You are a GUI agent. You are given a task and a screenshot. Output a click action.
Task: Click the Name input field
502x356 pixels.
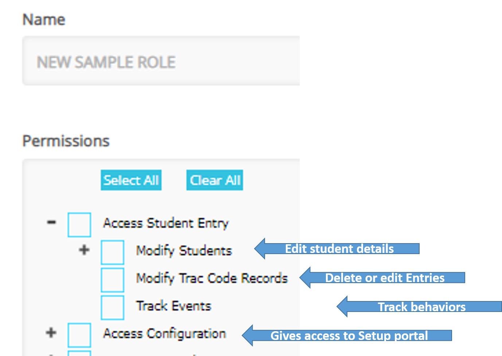pyautogui.click(x=160, y=61)
